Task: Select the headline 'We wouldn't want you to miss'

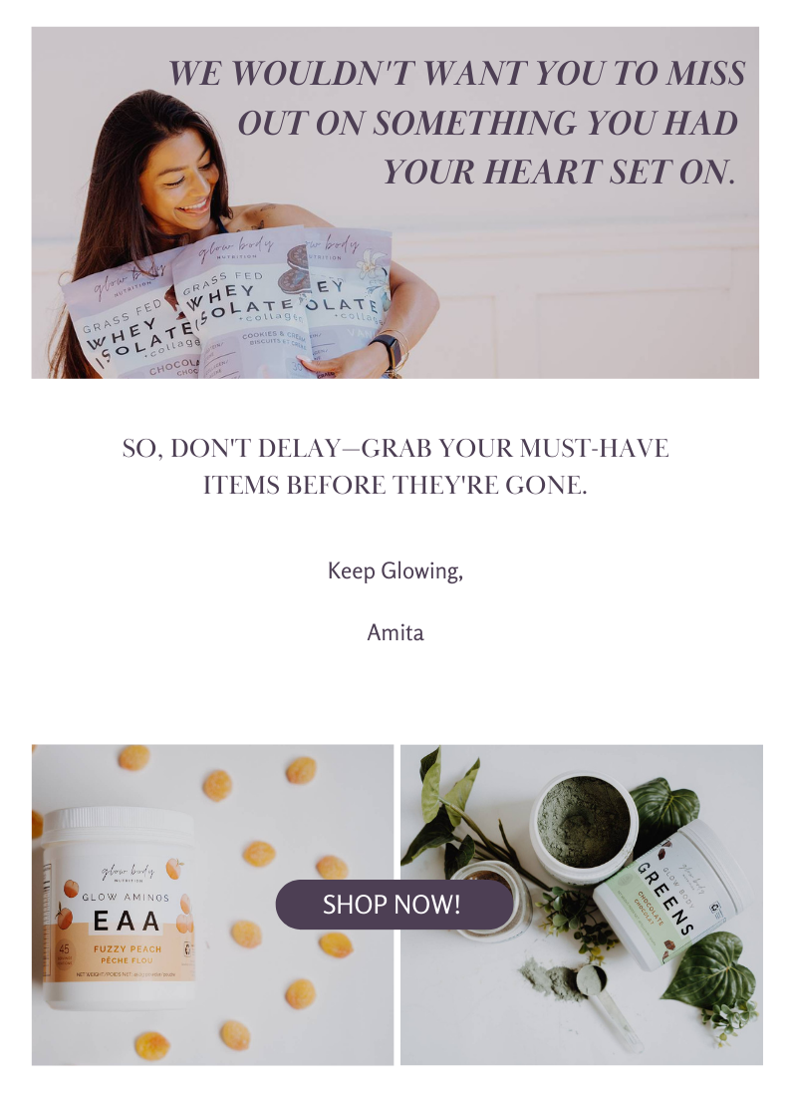Action: coord(456,74)
